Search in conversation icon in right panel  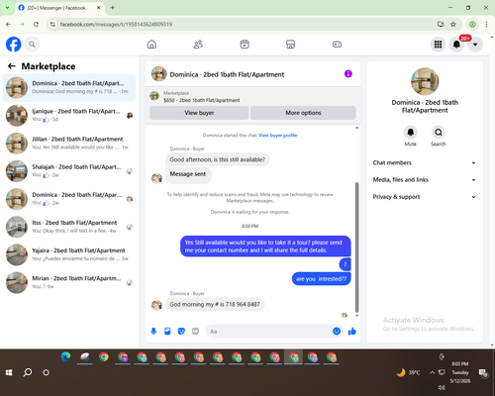(439, 133)
